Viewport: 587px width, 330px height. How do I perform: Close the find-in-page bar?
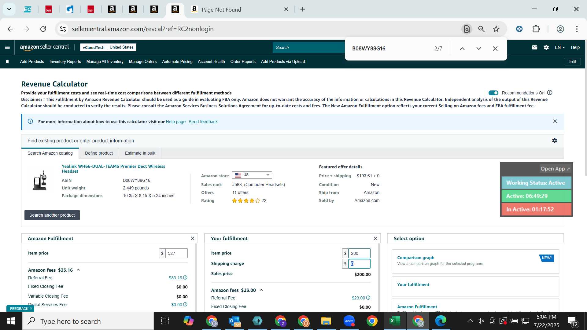(x=495, y=49)
